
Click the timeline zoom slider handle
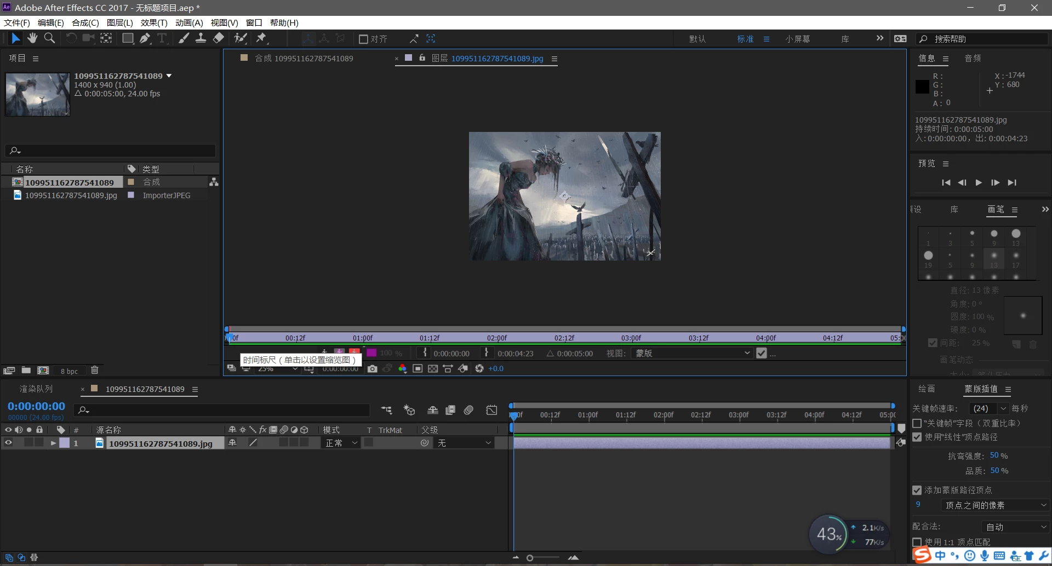pyautogui.click(x=530, y=558)
